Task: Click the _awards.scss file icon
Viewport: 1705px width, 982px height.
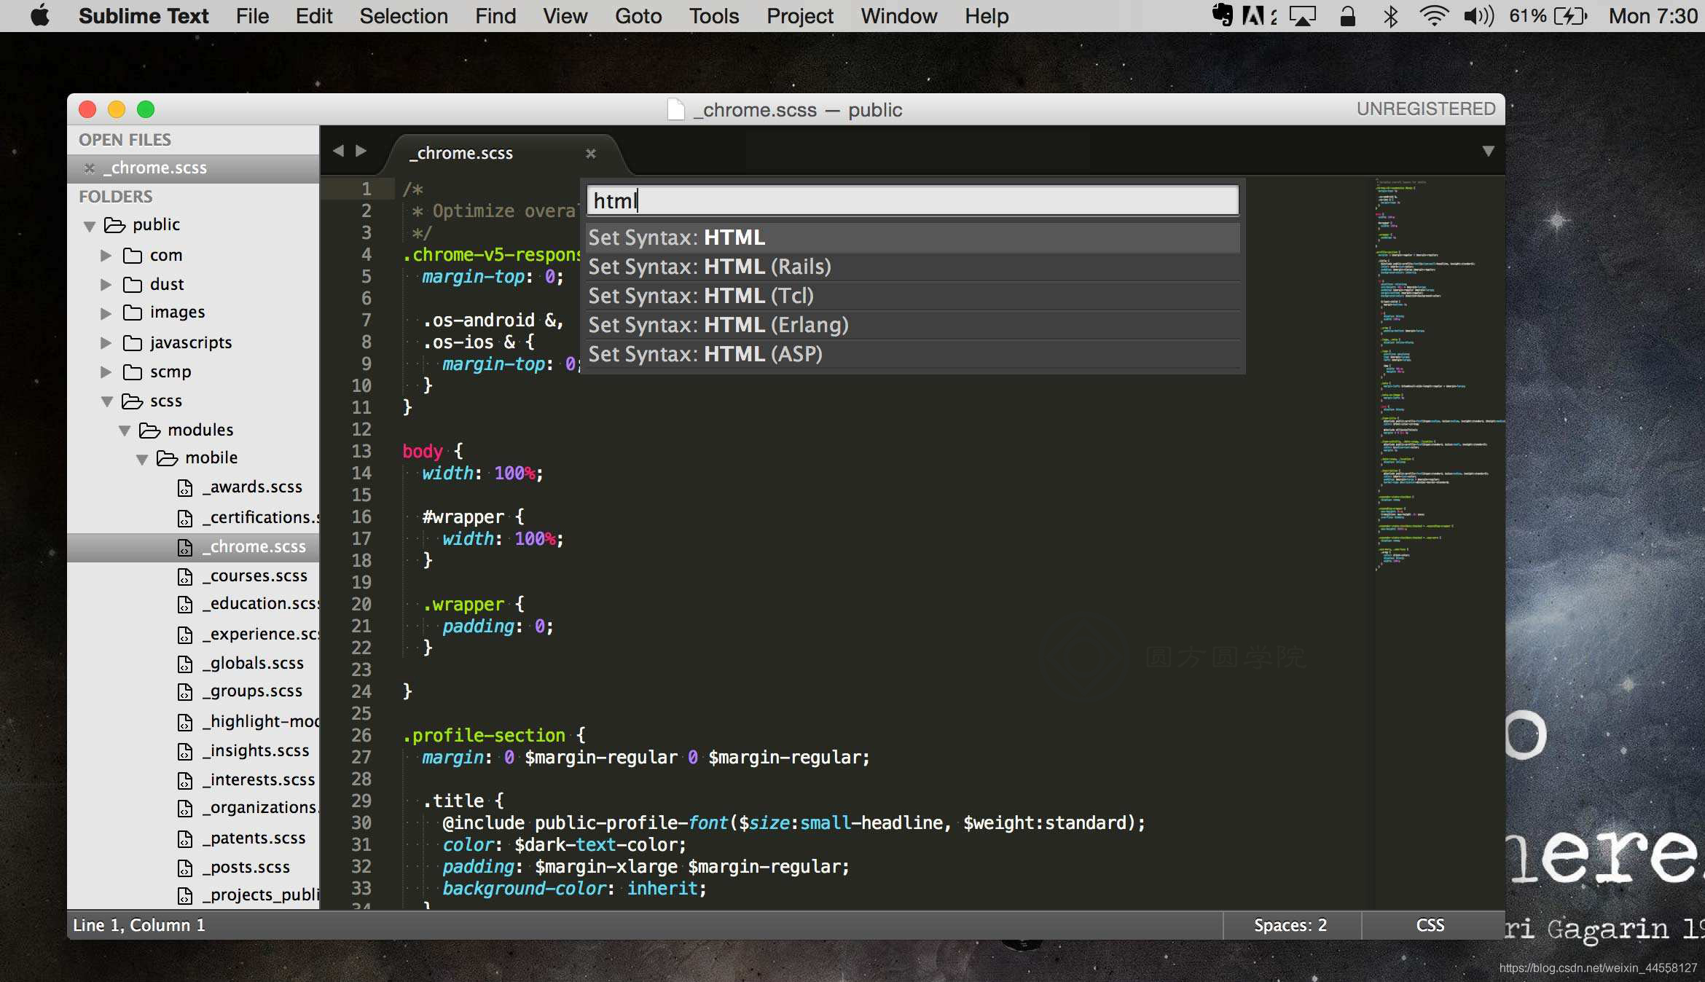Action: click(x=185, y=487)
